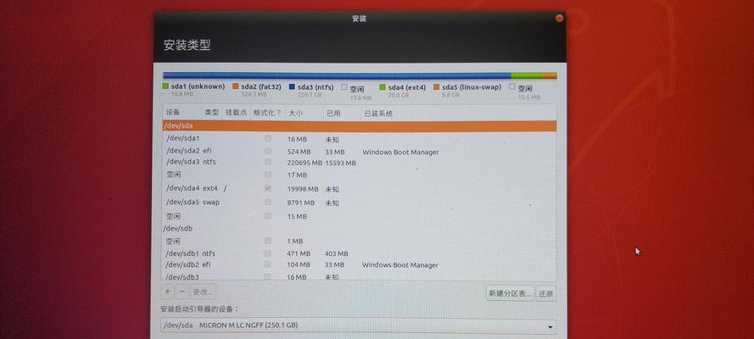Click the 403 MB used value
Image resolution: width=754 pixels, height=339 pixels.
(x=337, y=253)
